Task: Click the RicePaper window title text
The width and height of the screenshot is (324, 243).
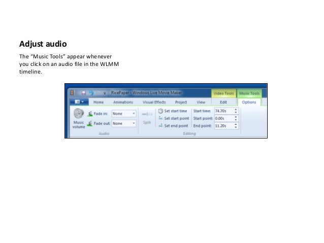Action: coord(146,93)
